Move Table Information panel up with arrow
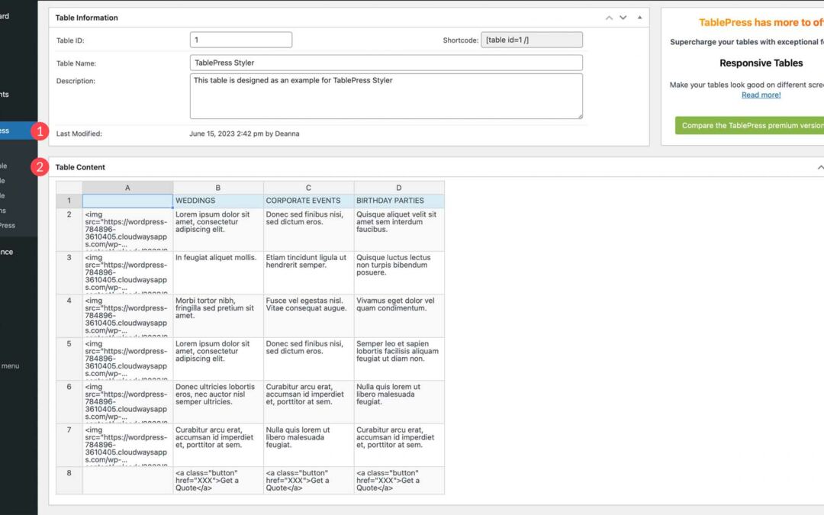 609,18
